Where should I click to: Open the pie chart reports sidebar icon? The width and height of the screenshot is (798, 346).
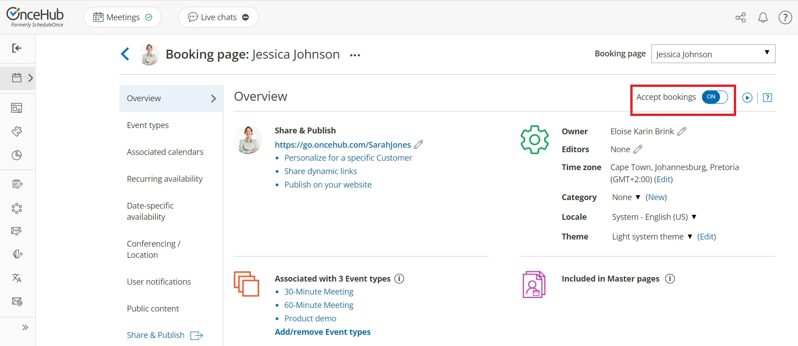coord(17,155)
